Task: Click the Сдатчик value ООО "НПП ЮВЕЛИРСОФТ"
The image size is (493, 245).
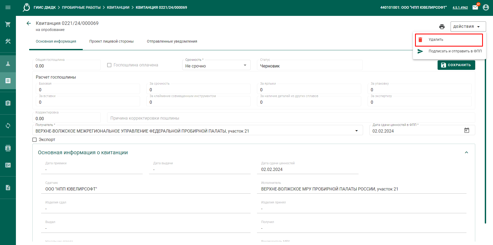Action: point(71,189)
